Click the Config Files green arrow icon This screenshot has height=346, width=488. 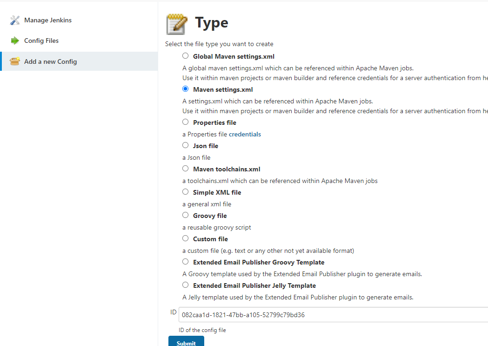pyautogui.click(x=15, y=41)
